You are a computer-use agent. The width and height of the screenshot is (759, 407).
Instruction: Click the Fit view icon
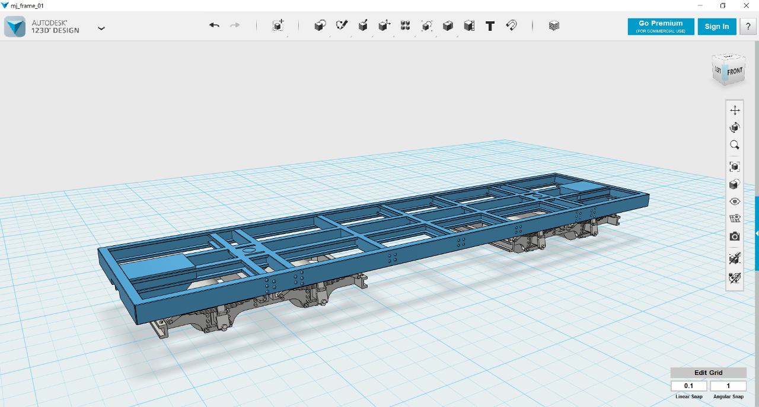point(735,166)
